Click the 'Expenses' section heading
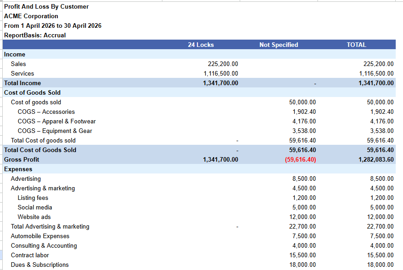The height and width of the screenshot is (270, 403). pos(18,169)
